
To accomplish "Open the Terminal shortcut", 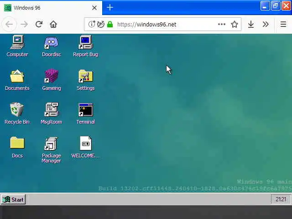I will 86,114.
